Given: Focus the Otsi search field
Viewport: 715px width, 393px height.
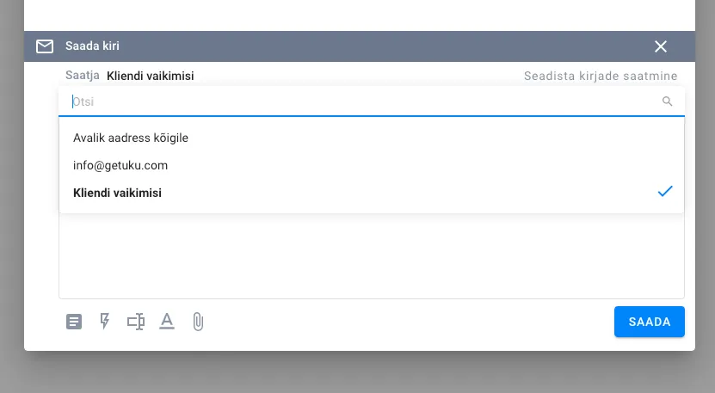Looking at the screenshot, I should [x=361, y=101].
